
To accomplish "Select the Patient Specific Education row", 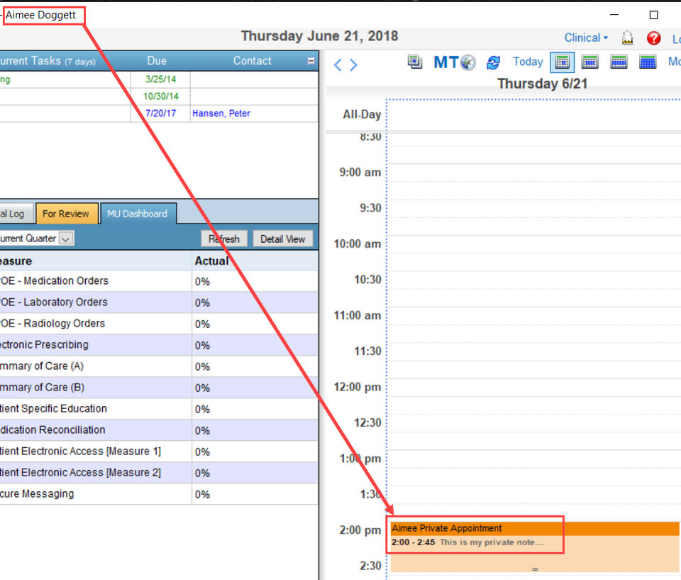I will click(x=159, y=409).
